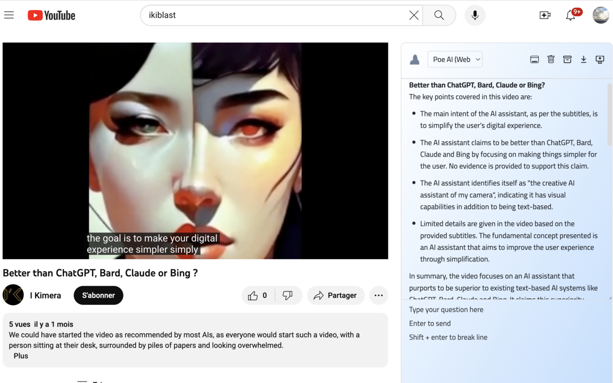Click the archive box icon in side panel
The width and height of the screenshot is (613, 383).
pyautogui.click(x=567, y=59)
